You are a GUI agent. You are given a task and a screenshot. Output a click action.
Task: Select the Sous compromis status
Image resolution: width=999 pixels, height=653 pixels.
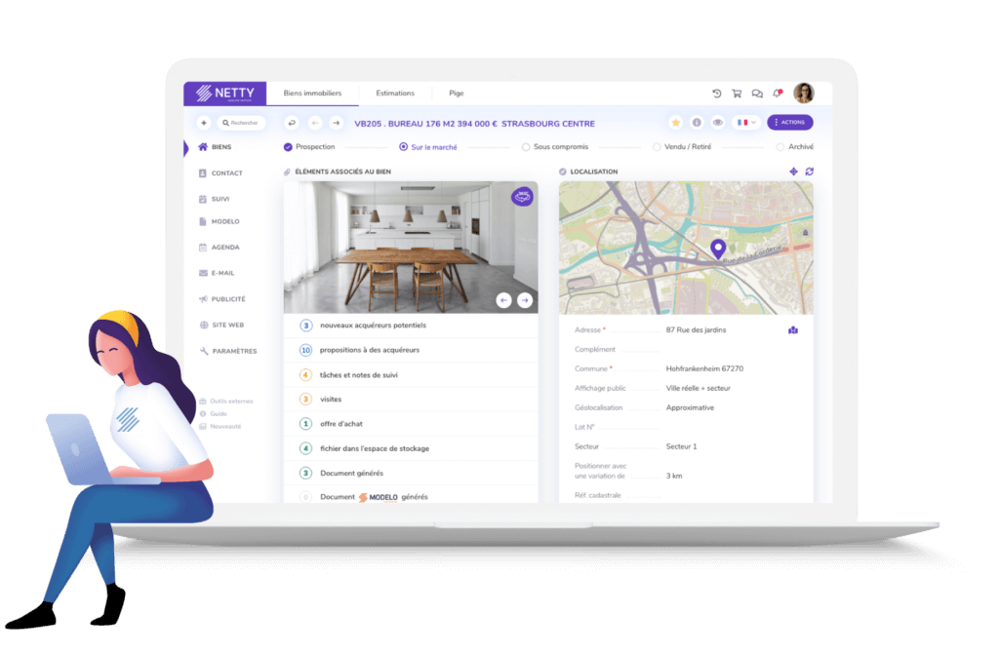pyautogui.click(x=555, y=147)
